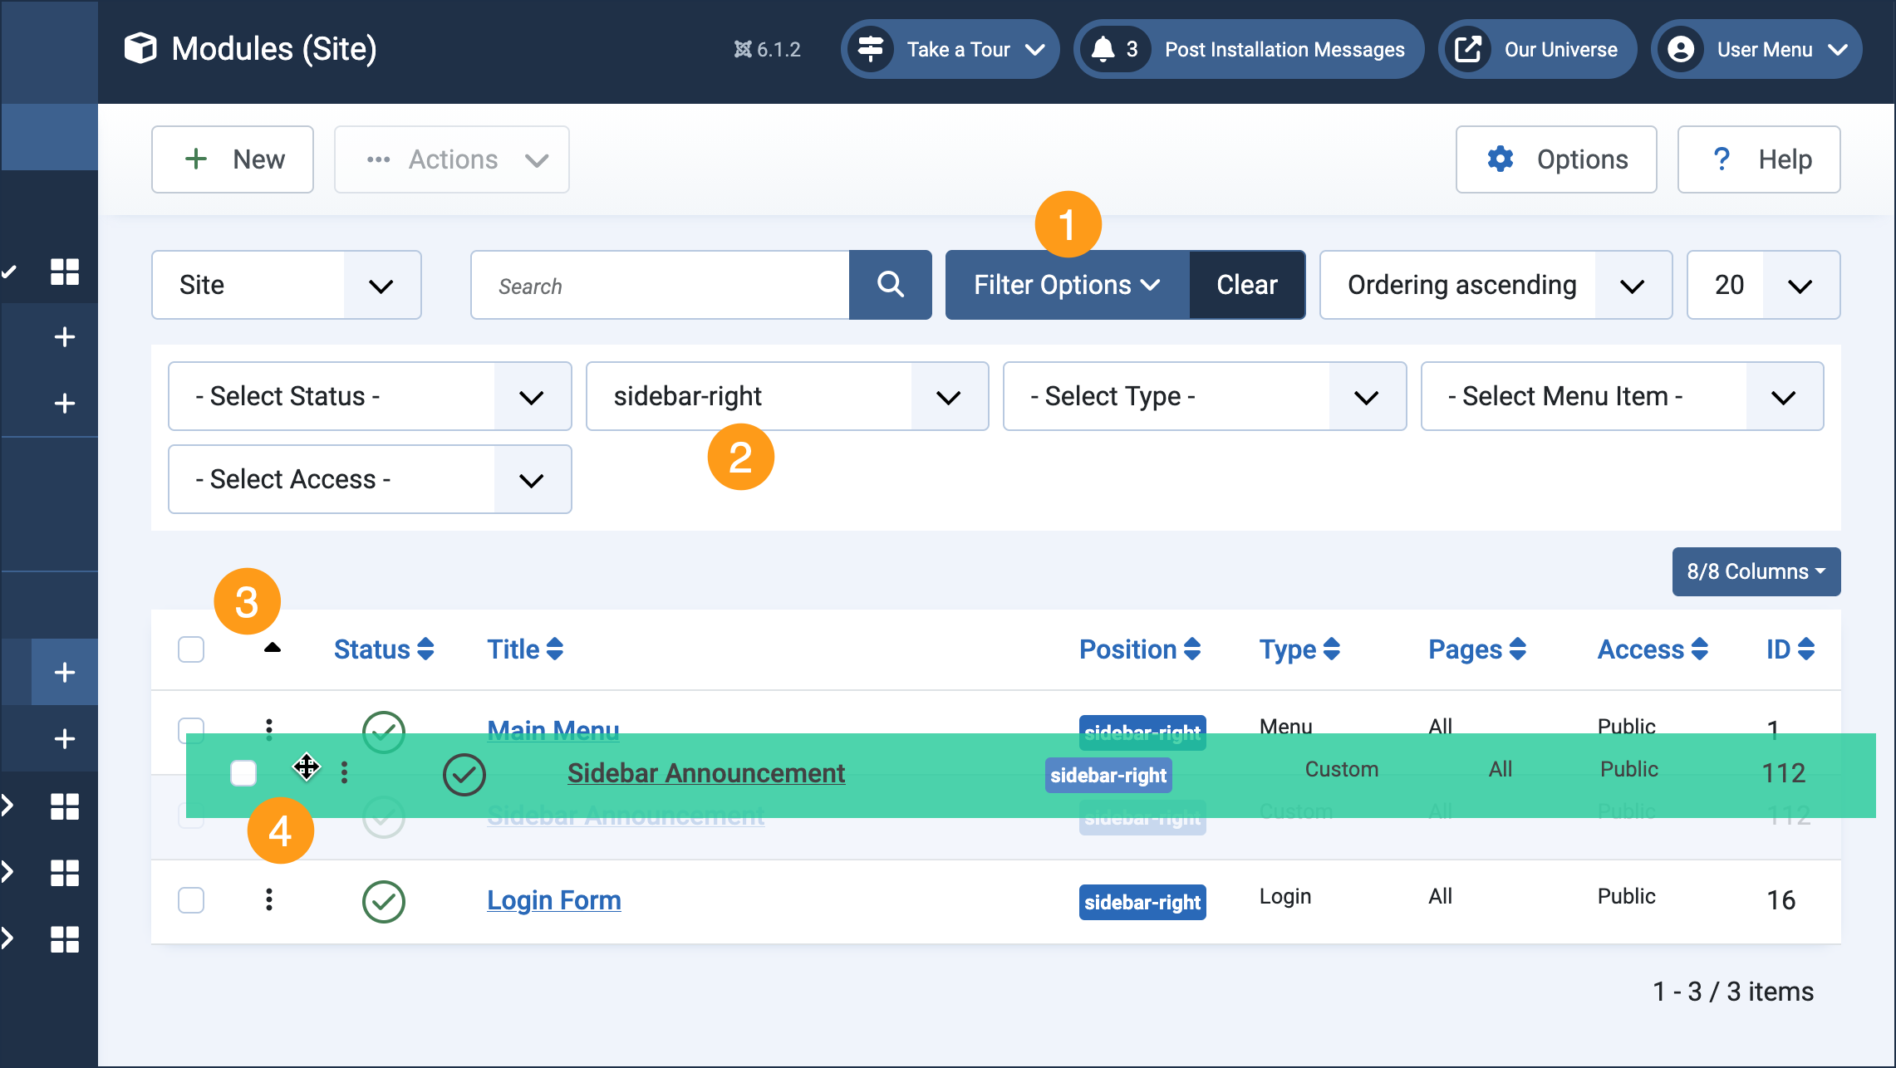Viewport: 1896px width, 1068px height.
Task: Sort table by Position column
Action: click(x=1140, y=649)
